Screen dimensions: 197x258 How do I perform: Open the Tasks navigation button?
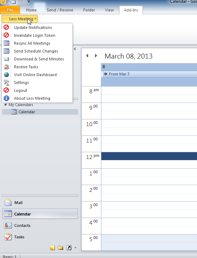(x=40, y=237)
